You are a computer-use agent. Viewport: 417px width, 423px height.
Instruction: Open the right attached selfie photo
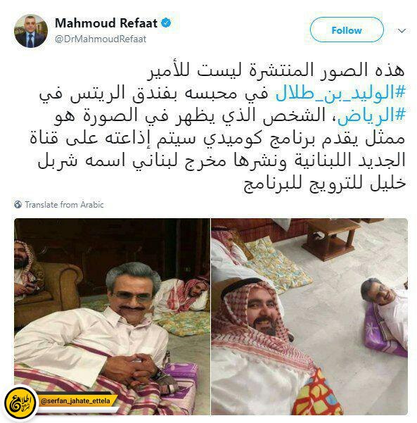309,317
